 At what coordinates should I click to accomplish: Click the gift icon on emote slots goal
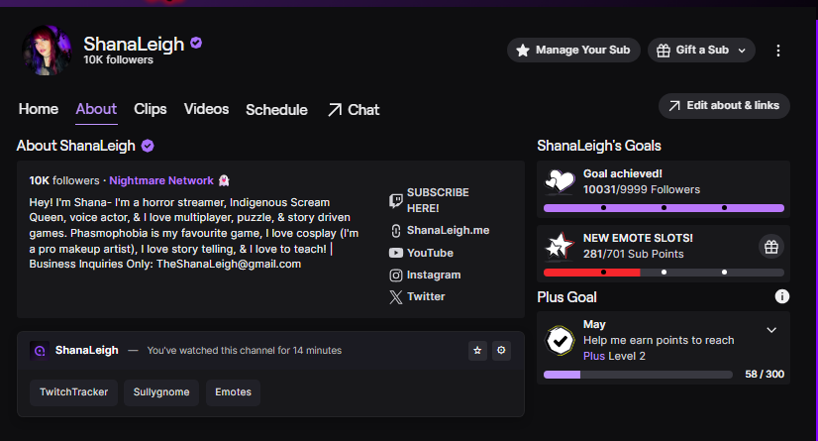[x=771, y=247]
